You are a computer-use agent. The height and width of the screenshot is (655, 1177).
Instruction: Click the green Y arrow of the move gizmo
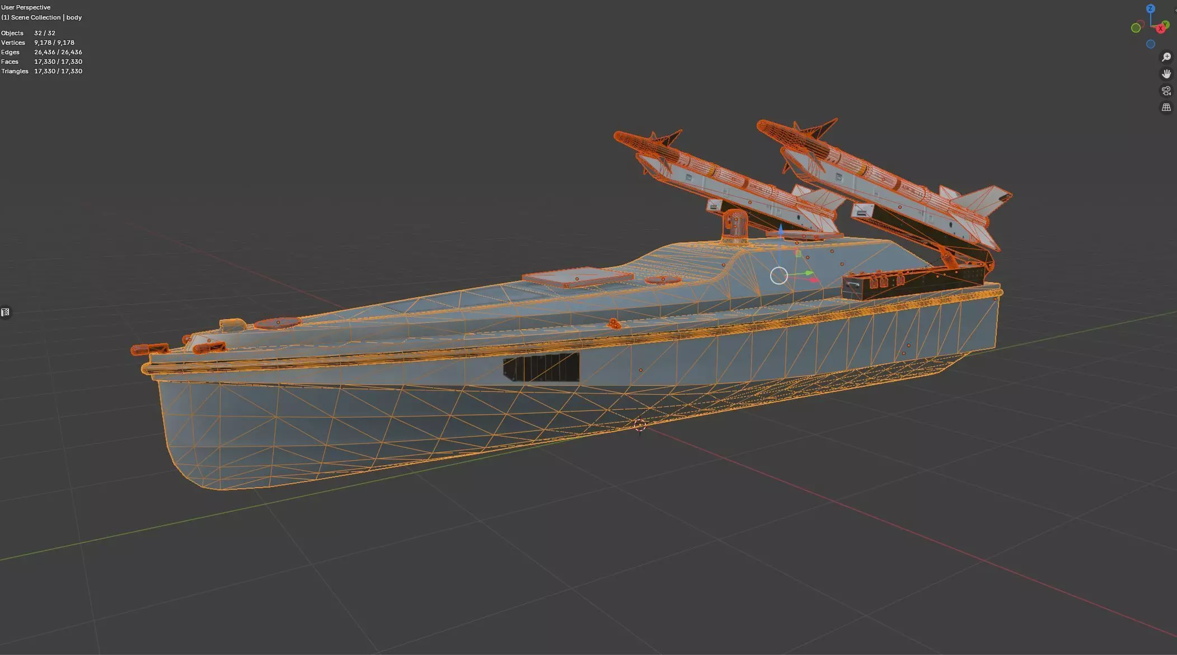click(808, 273)
